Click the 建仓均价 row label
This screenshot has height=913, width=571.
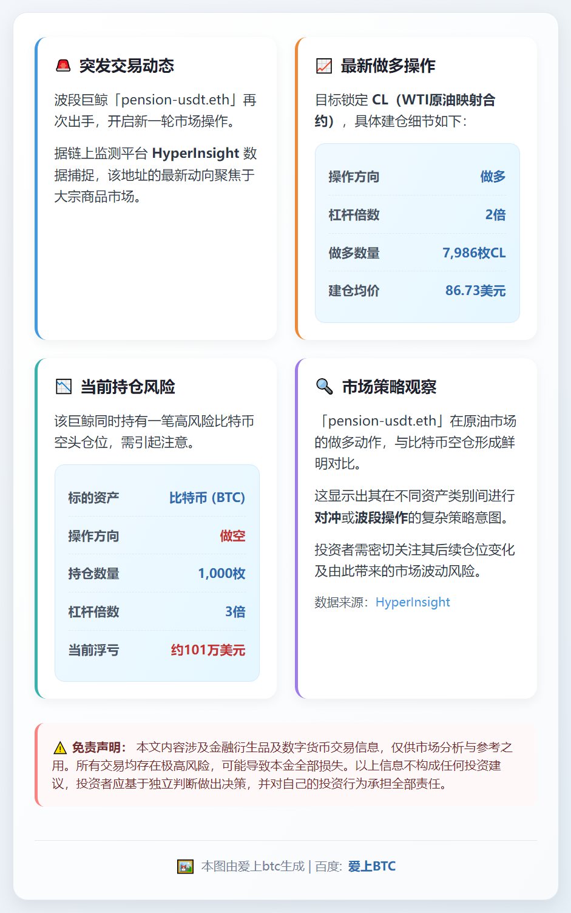[x=354, y=291]
